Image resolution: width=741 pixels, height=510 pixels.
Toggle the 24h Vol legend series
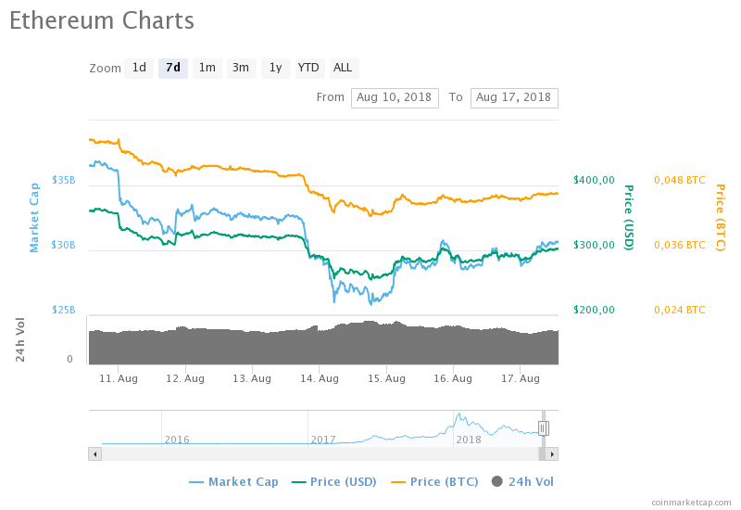click(x=522, y=481)
